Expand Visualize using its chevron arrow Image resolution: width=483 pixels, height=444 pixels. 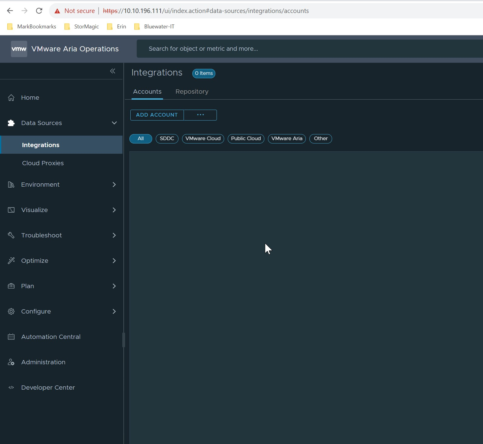114,210
